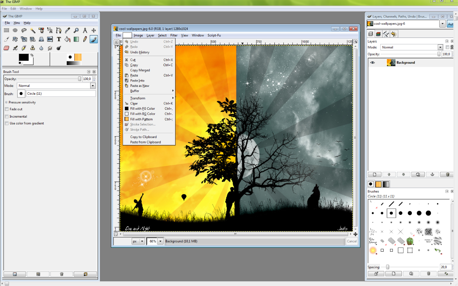Select the Zoom magnifier tool

(76, 31)
